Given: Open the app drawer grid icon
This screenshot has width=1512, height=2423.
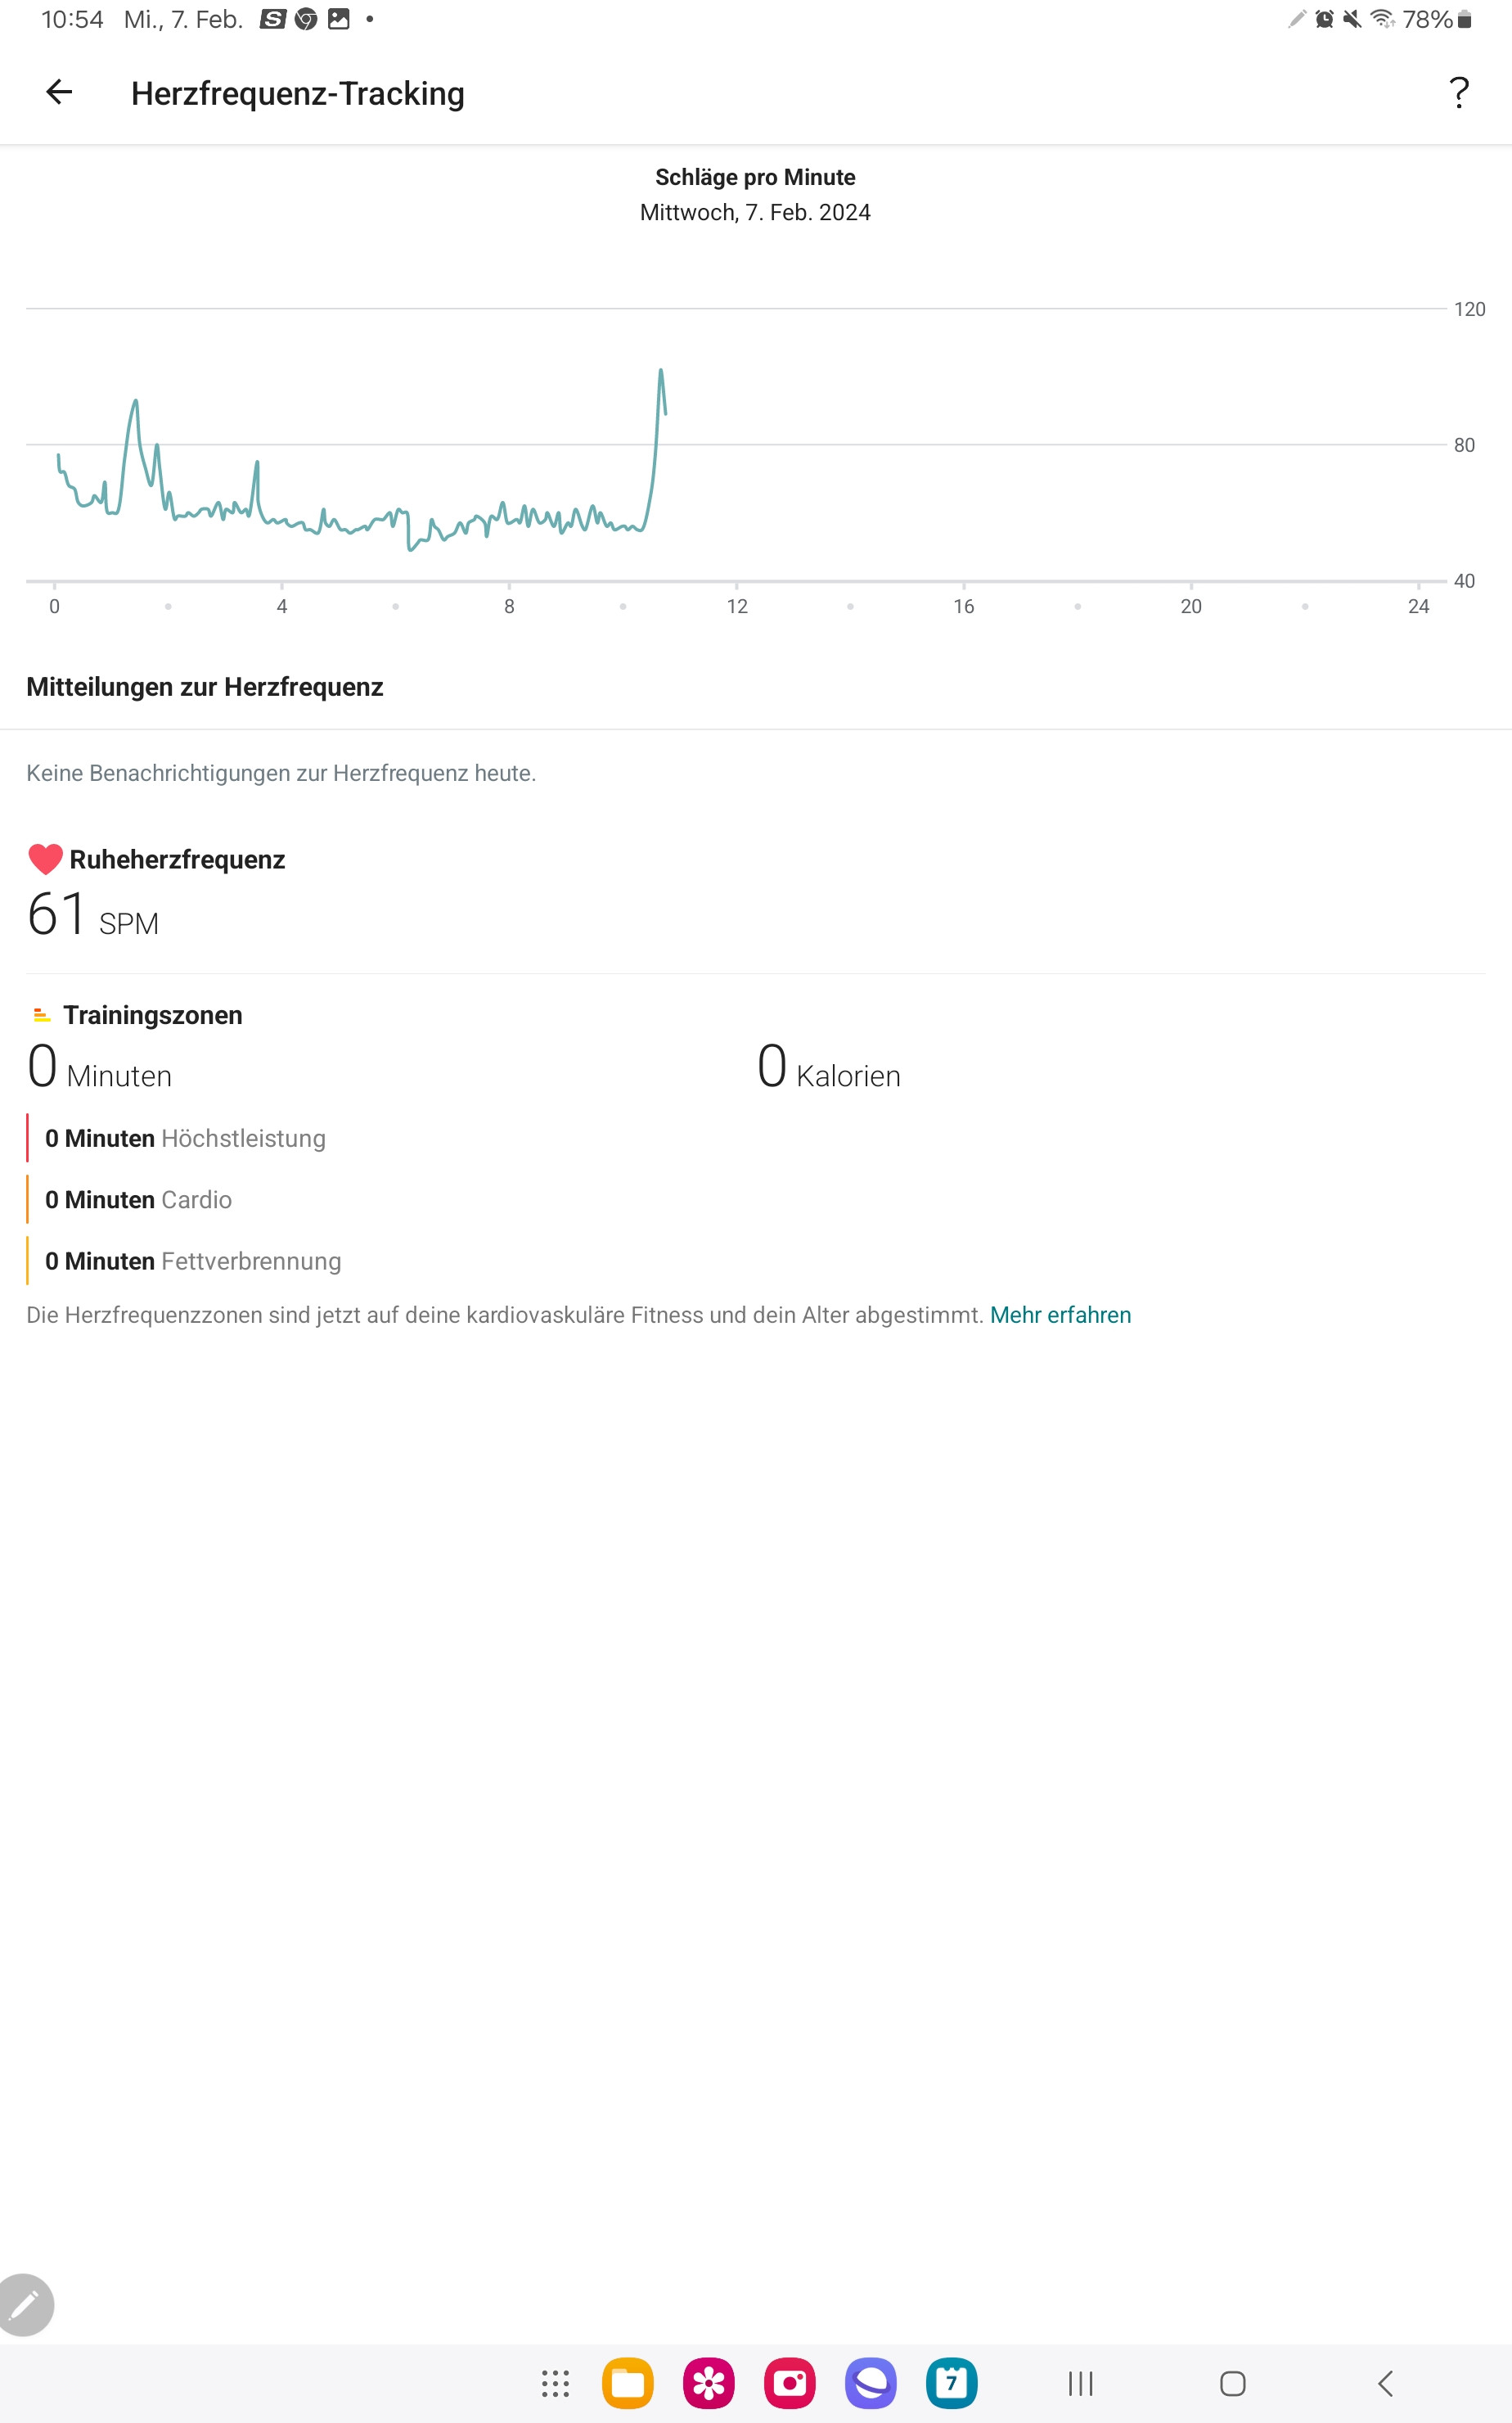Looking at the screenshot, I should 555,2384.
